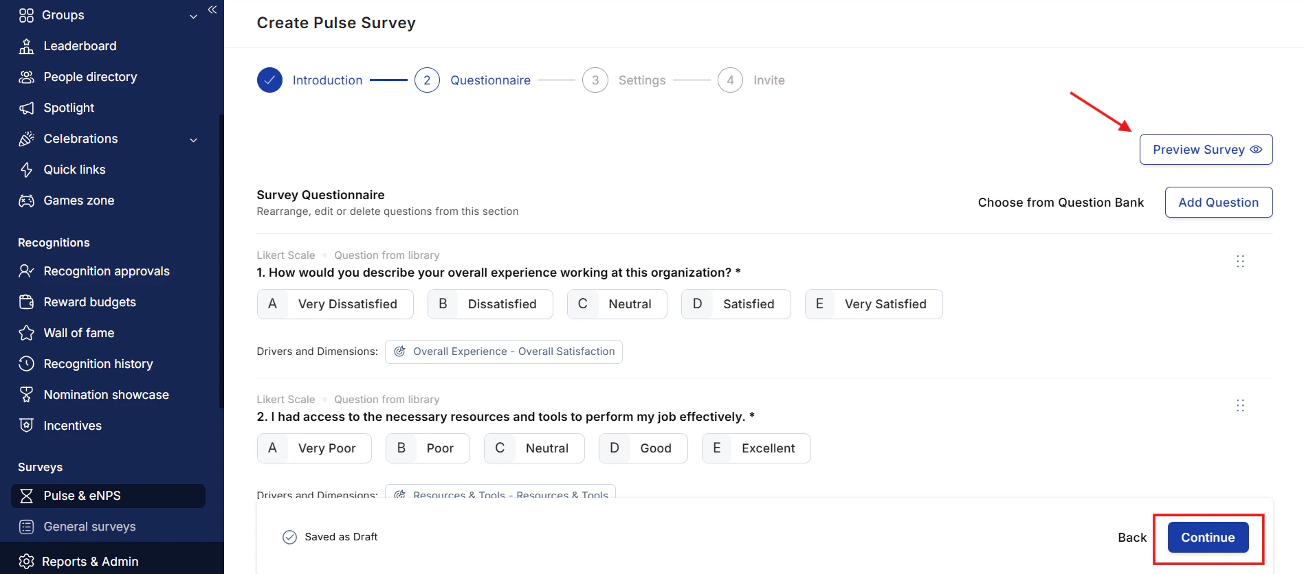
Task: Click the Wall of fame star icon
Action: [26, 333]
